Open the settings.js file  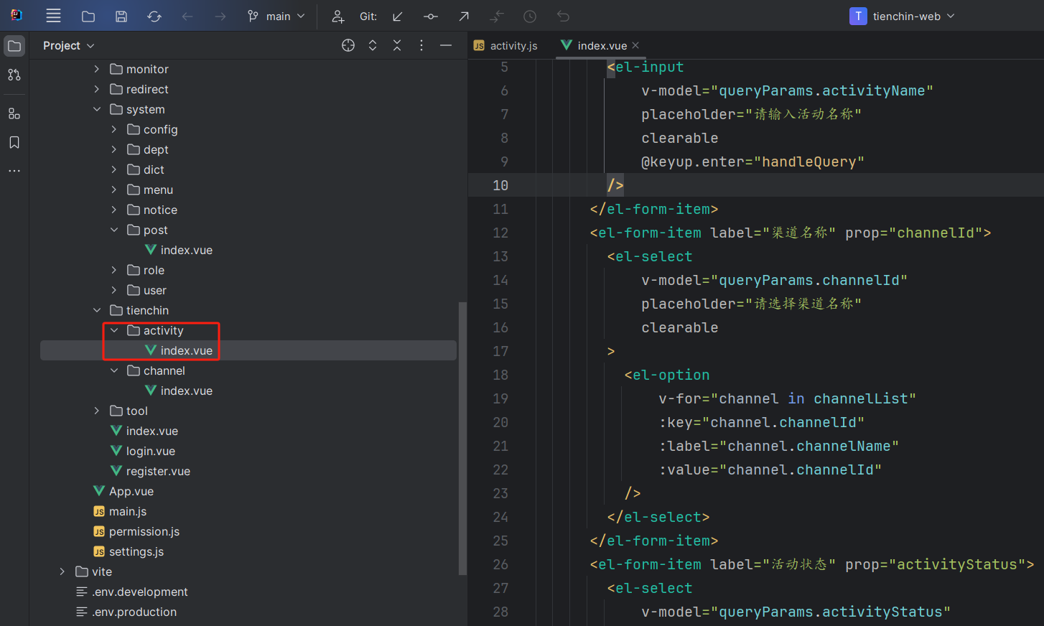(129, 551)
